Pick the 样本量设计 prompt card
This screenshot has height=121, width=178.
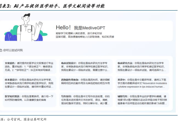point(30,83)
